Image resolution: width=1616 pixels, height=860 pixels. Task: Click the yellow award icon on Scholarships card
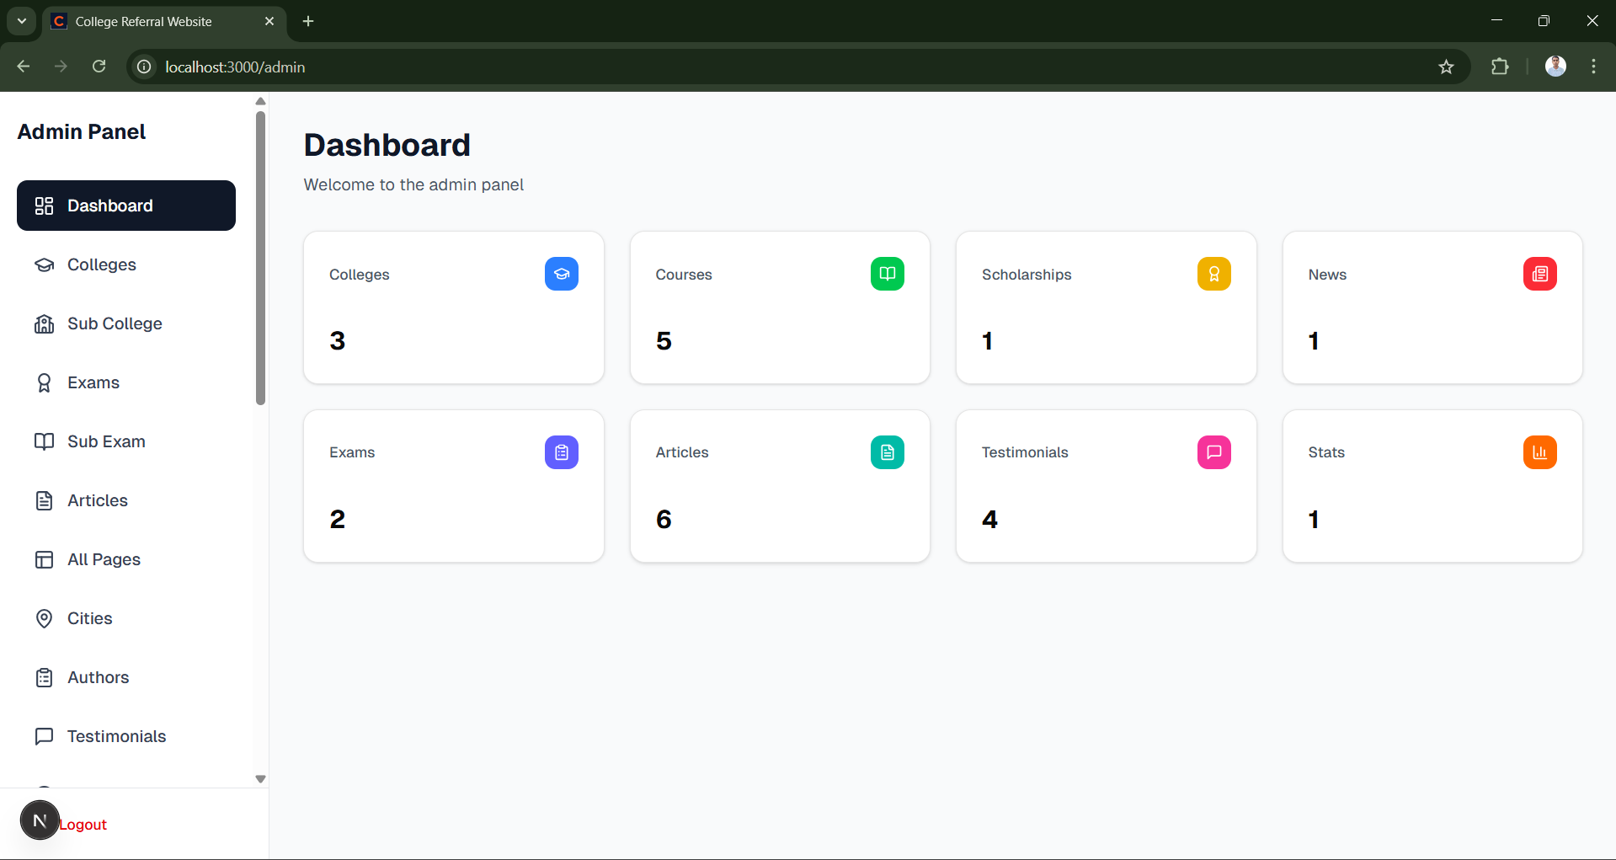click(1213, 274)
